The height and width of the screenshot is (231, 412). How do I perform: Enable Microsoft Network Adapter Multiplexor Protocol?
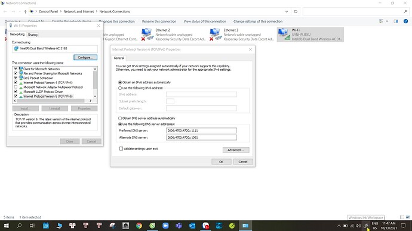16,87
